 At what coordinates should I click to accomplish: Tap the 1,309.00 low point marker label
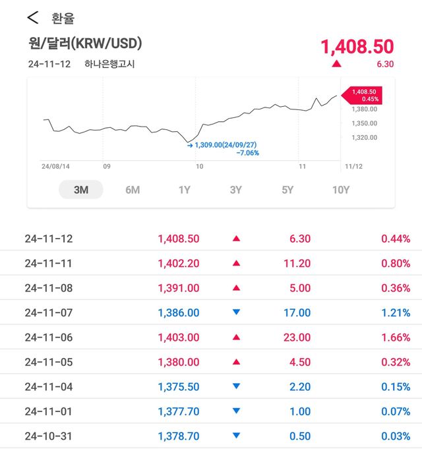point(226,144)
